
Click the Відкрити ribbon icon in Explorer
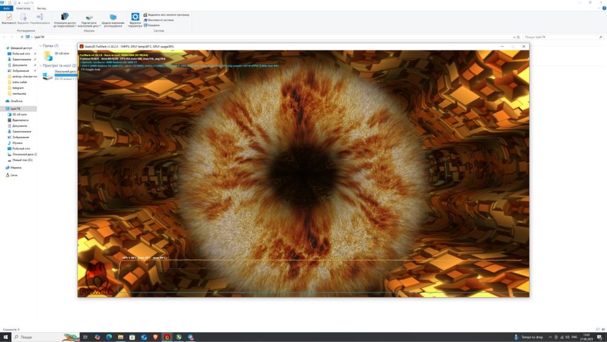tap(23, 19)
